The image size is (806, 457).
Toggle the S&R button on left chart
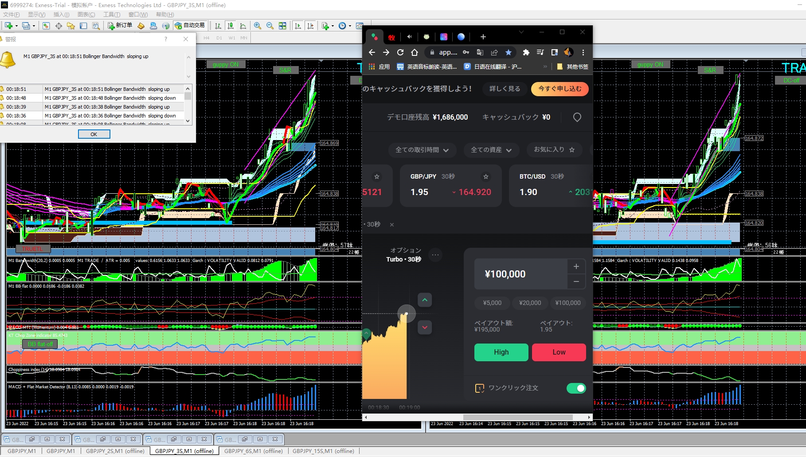click(x=285, y=70)
